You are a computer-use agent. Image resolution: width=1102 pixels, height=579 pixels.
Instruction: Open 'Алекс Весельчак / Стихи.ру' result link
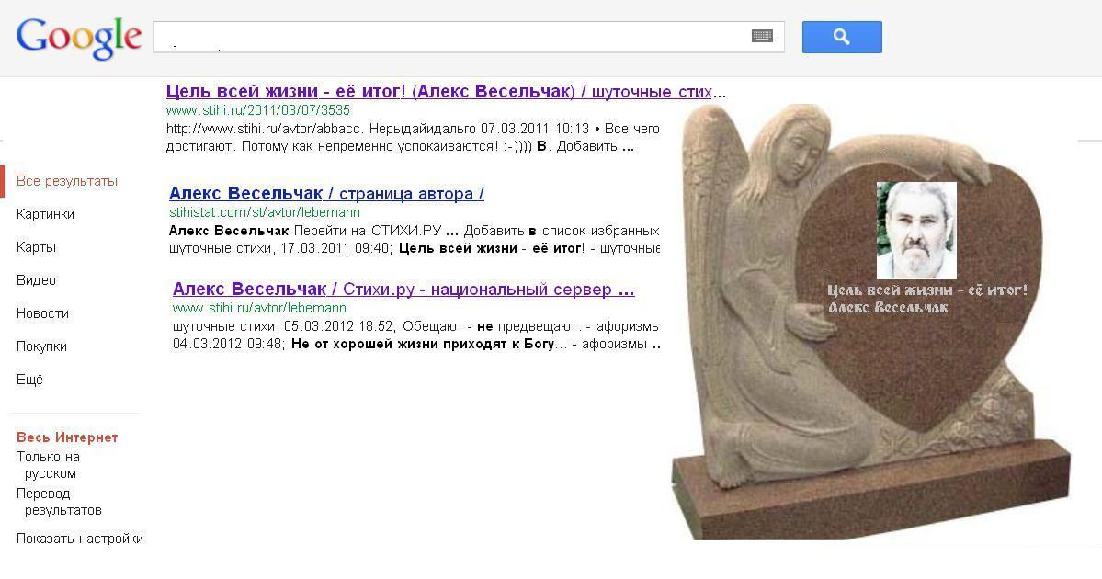(403, 289)
